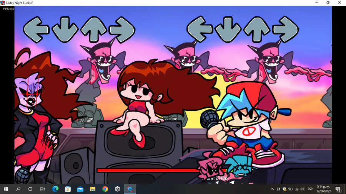Click the Friday Night Funkin' title bar icon
The width and height of the screenshot is (346, 194).
click(3, 3)
